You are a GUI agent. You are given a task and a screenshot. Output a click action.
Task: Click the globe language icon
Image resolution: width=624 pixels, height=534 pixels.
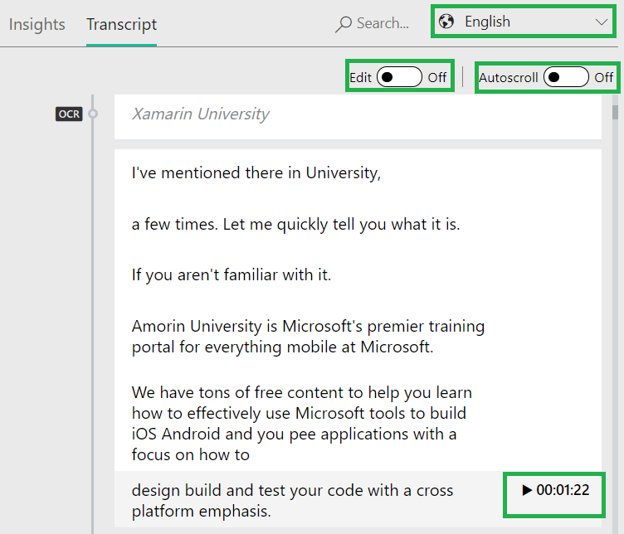pos(446,22)
